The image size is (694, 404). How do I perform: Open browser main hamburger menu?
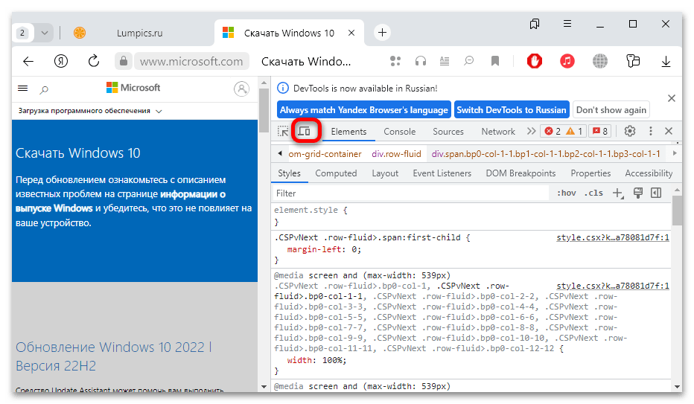(x=567, y=24)
